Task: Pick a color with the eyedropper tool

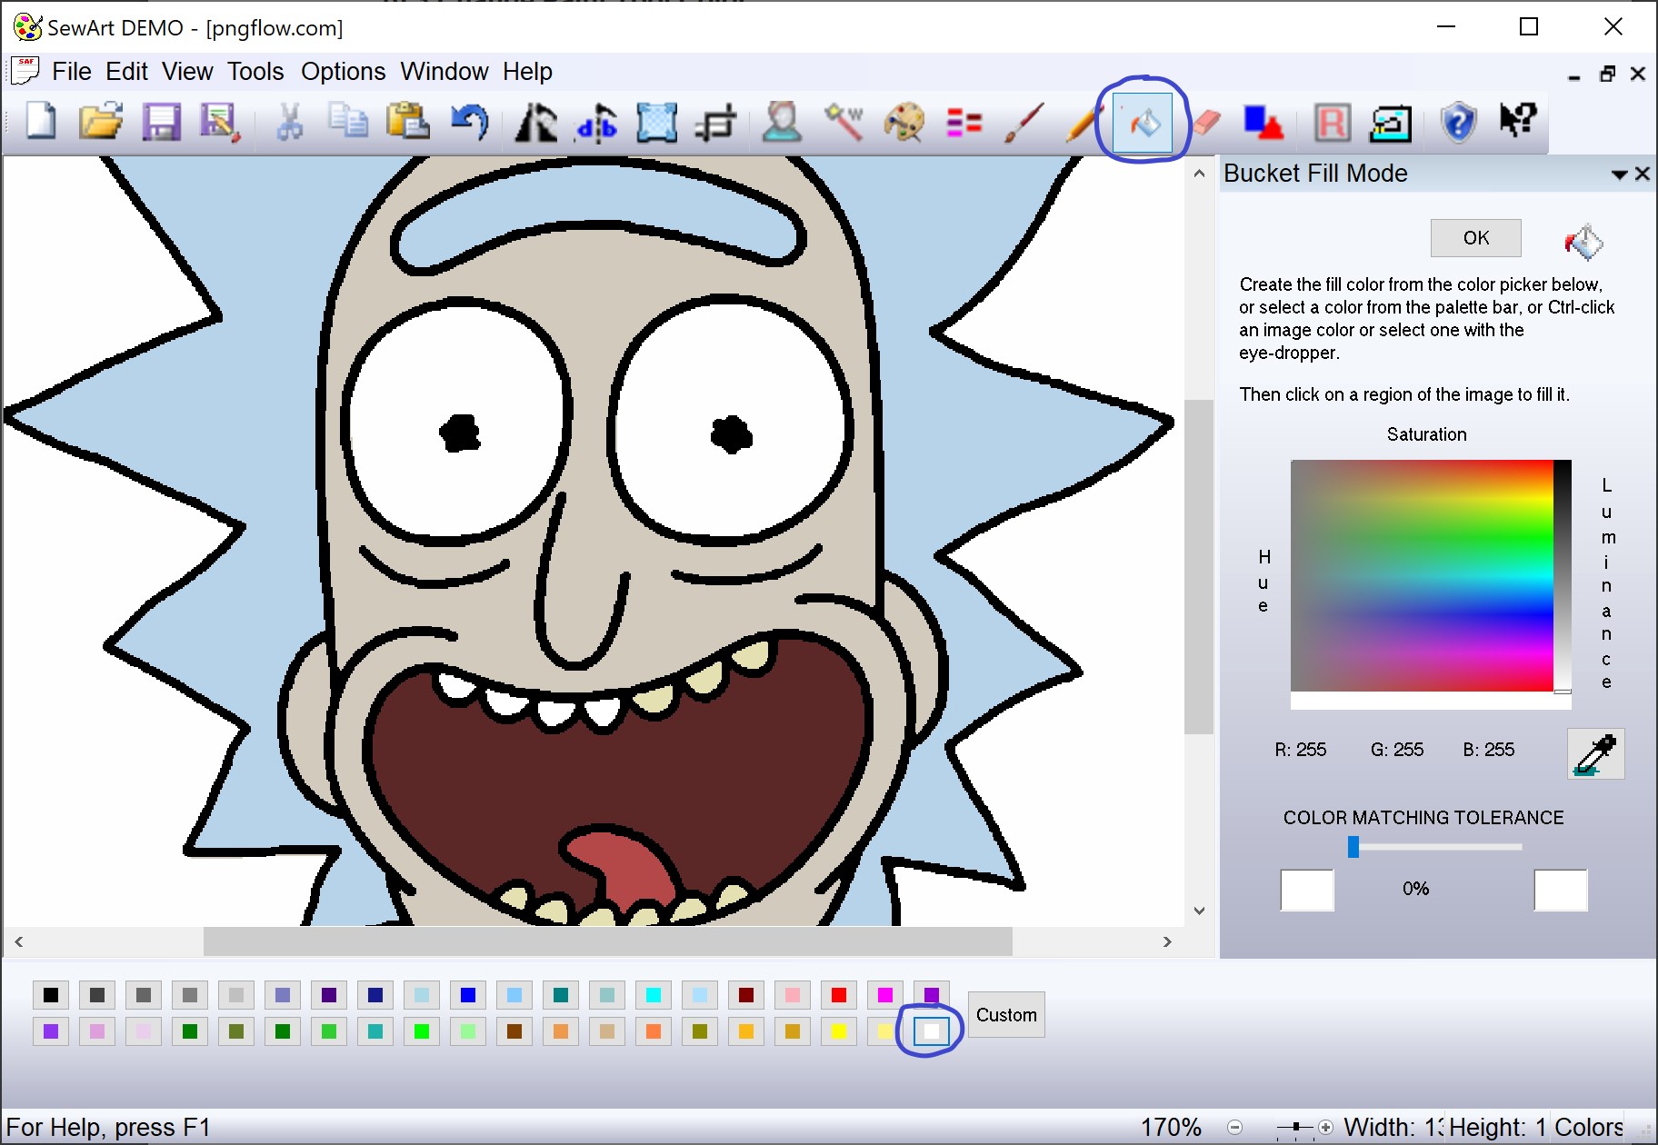Action: click(x=1596, y=753)
